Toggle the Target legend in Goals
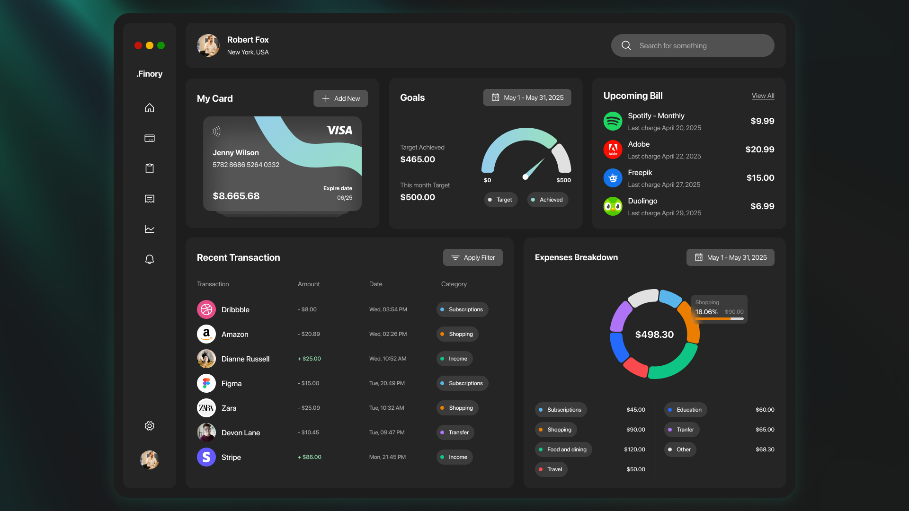The height and width of the screenshot is (511, 909). (x=501, y=200)
